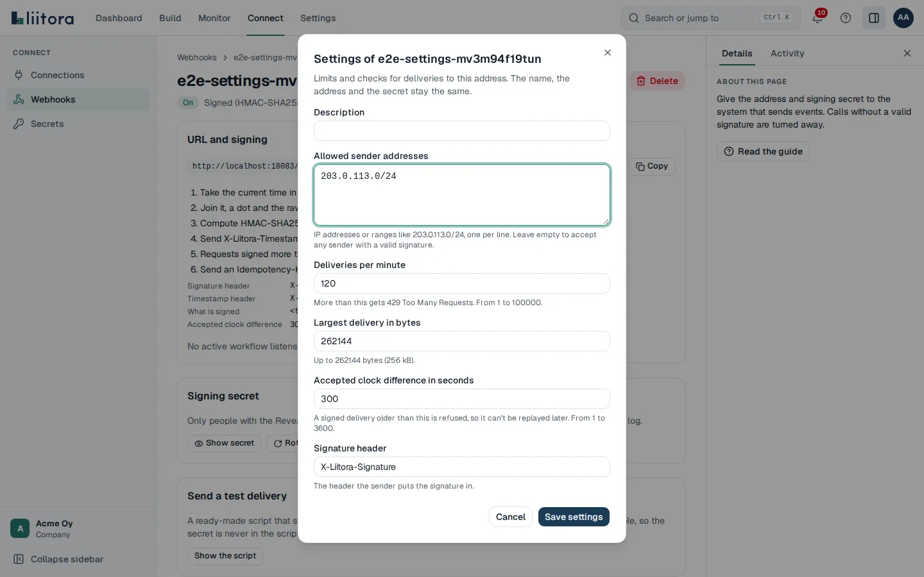
Task: Click the Description input field
Action: (462, 131)
